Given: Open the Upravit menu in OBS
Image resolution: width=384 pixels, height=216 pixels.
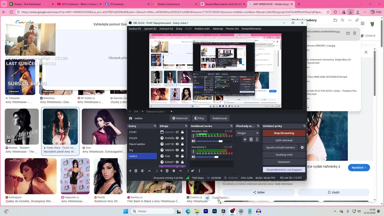Looking at the screenshot, I should pos(150,29).
